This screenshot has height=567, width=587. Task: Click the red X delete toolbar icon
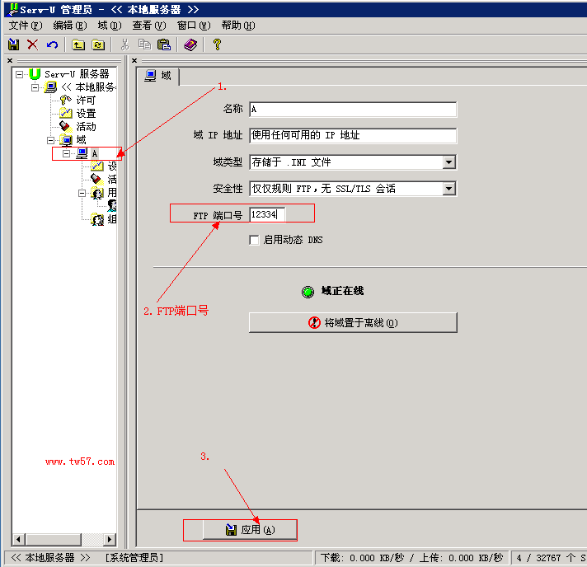tap(33, 45)
